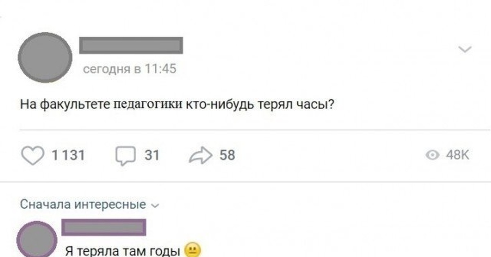Open the post options chevron menu

pyautogui.click(x=465, y=50)
